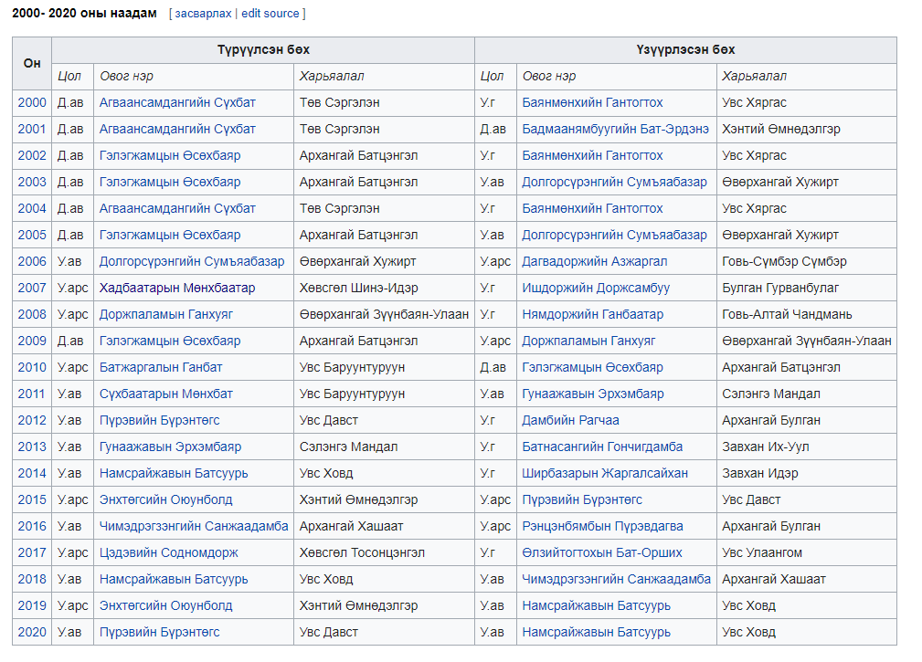Open Дагвадоржийн Азжаргал wrestler page

(x=594, y=261)
